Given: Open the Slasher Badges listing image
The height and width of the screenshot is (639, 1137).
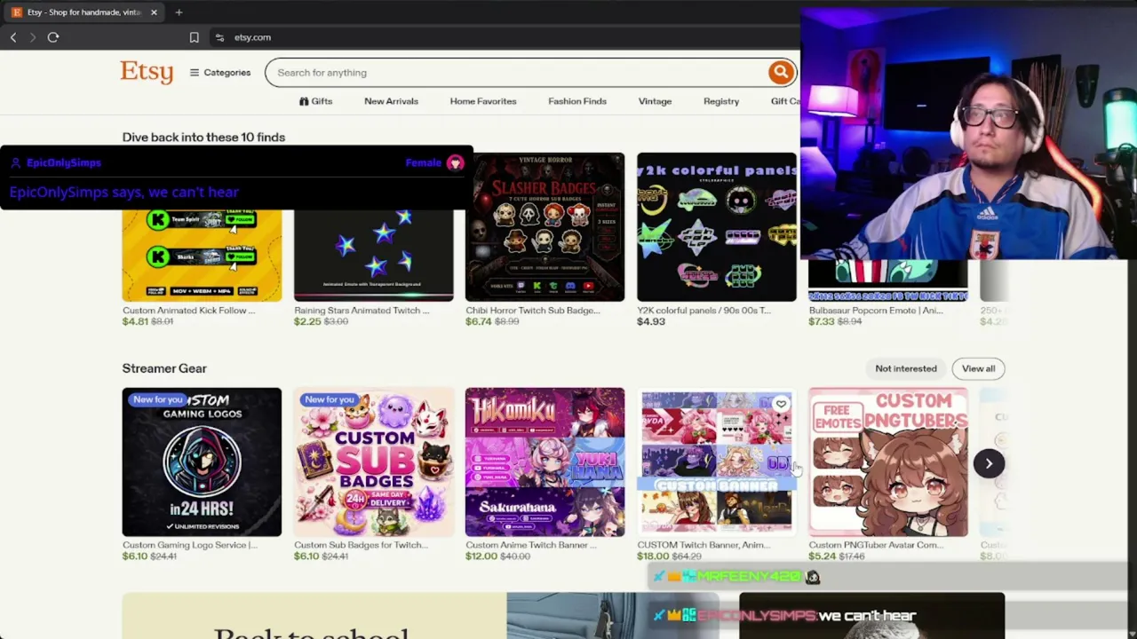Looking at the screenshot, I should pyautogui.click(x=545, y=227).
